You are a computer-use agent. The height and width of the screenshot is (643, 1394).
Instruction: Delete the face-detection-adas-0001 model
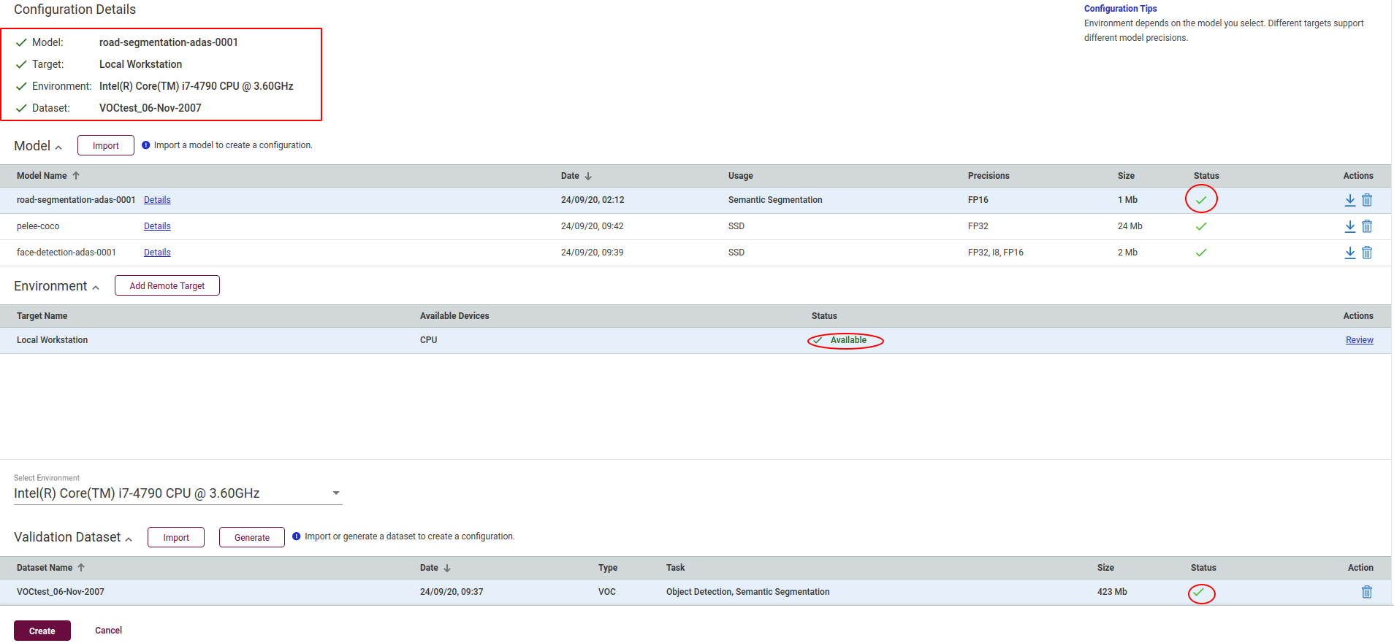coord(1367,253)
